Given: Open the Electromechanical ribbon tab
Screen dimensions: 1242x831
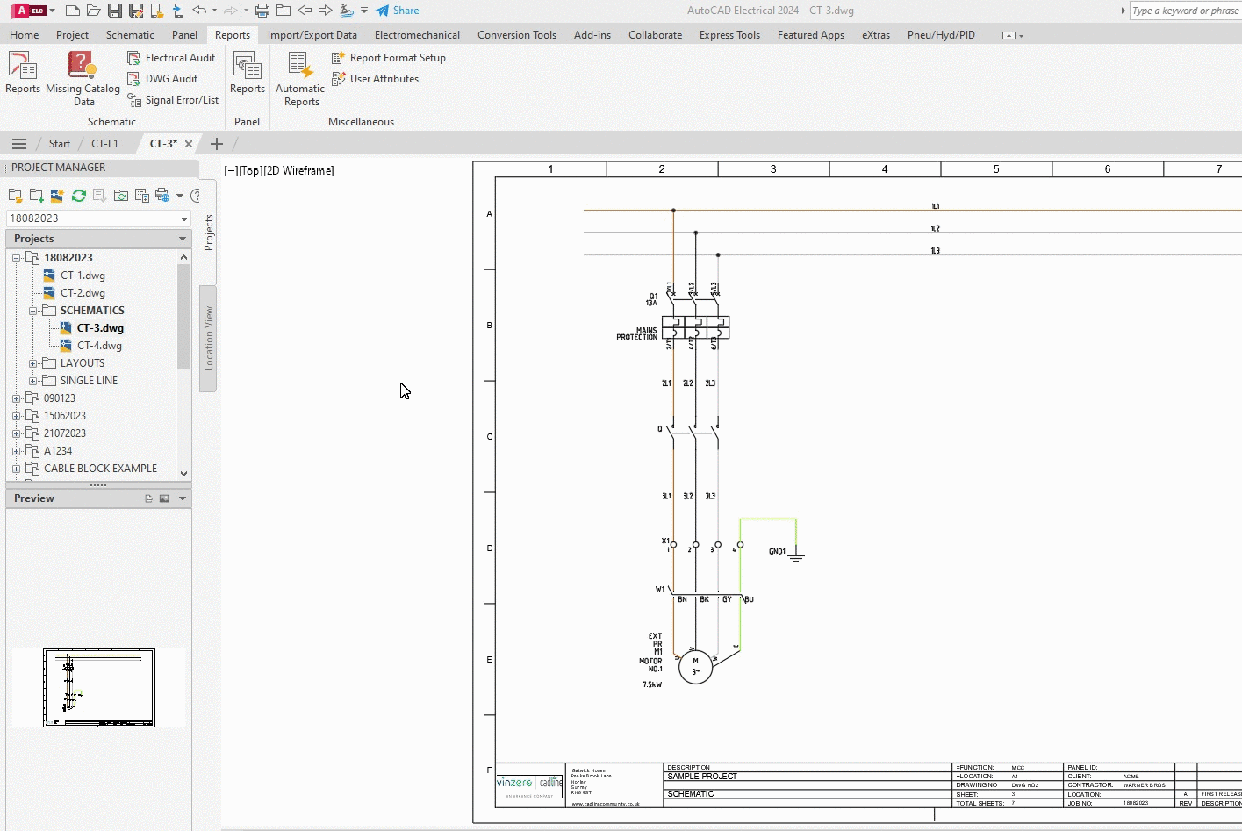Looking at the screenshot, I should point(417,35).
